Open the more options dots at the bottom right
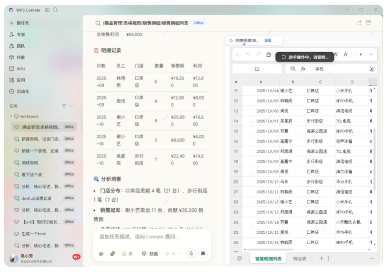 pos(372,258)
